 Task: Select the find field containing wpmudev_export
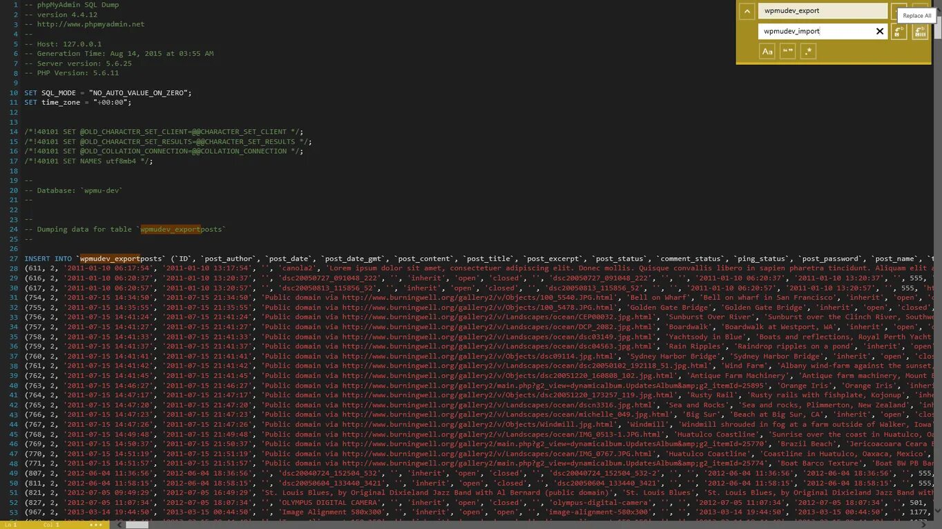[x=822, y=10]
